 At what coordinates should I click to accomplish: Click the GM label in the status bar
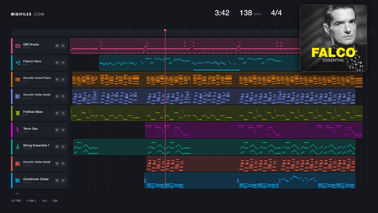(x=55, y=201)
